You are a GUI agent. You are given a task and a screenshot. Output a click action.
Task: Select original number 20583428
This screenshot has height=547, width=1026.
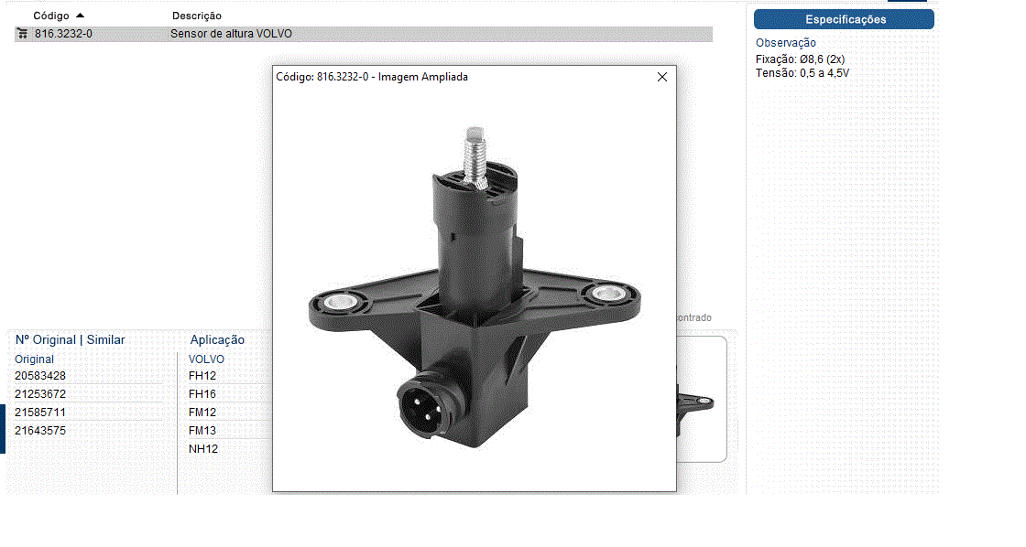click(40, 376)
